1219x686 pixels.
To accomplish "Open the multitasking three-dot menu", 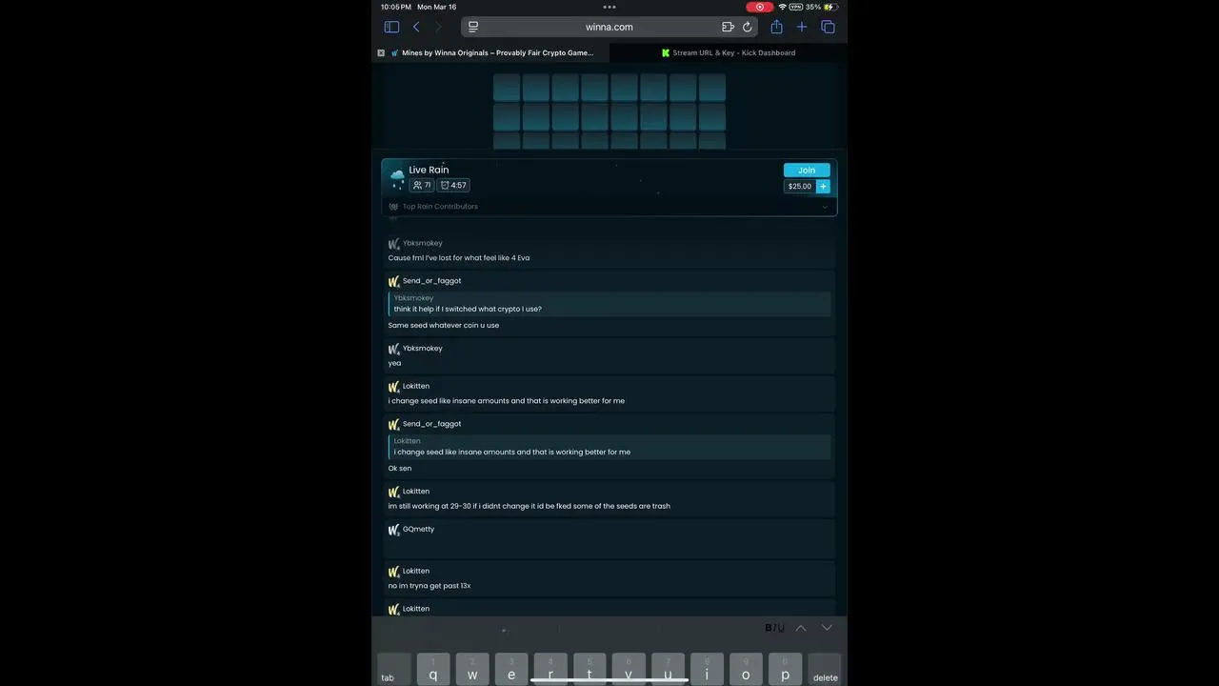I will [x=609, y=7].
